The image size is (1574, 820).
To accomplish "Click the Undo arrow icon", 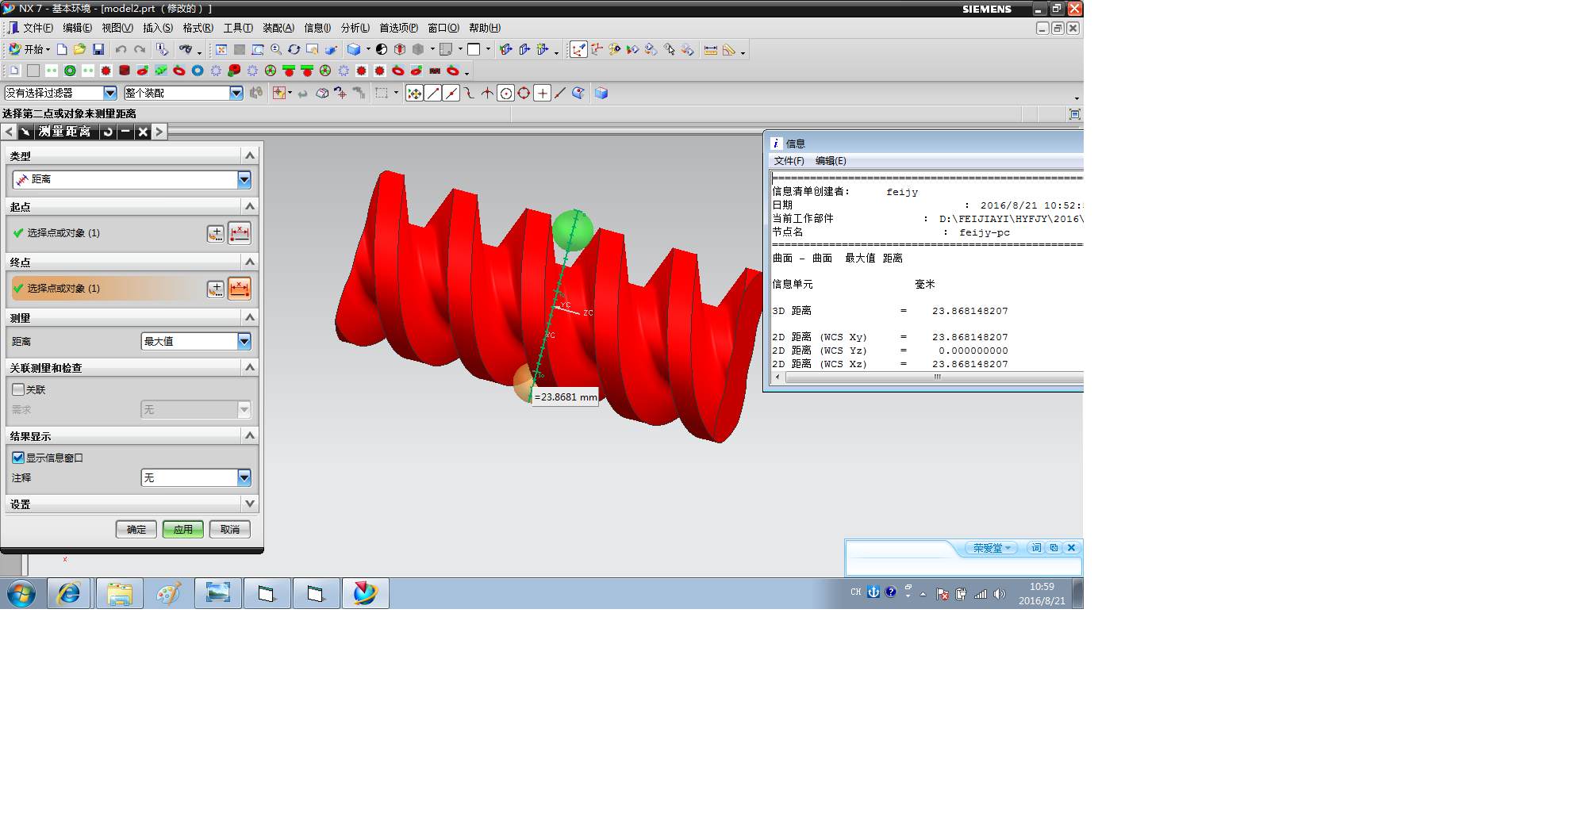I will point(121,49).
